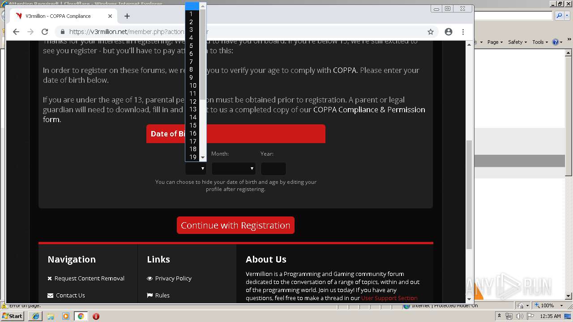The image size is (573, 322).
Task: Open Windows Explorer folder taskbar icon
Action: (x=51, y=316)
